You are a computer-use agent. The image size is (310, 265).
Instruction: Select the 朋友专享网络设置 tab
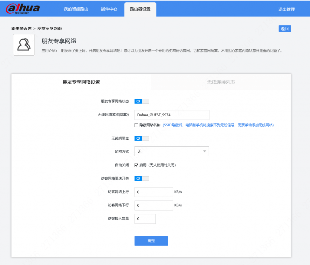81,82
